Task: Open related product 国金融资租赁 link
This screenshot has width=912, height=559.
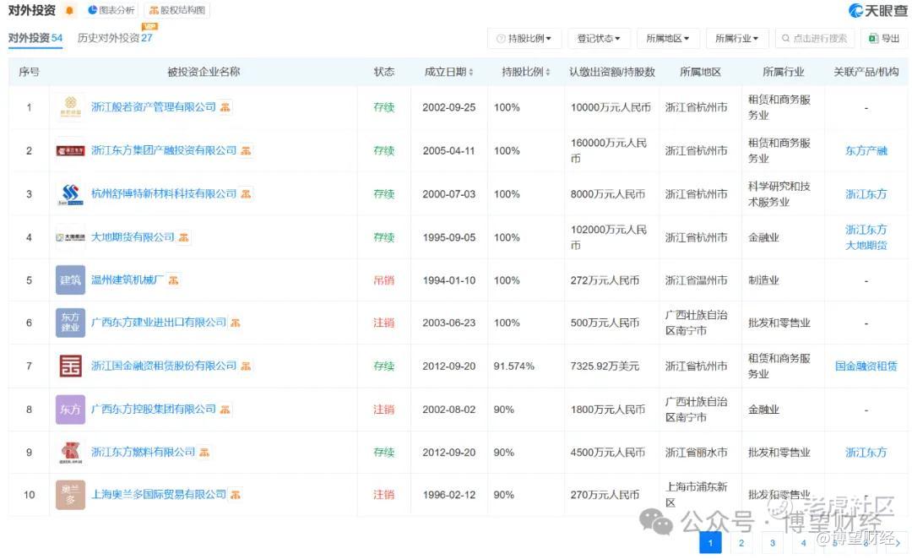Action: (x=866, y=366)
